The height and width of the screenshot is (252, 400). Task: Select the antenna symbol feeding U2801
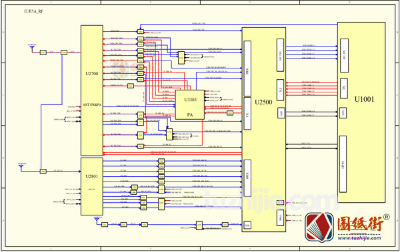point(21,167)
